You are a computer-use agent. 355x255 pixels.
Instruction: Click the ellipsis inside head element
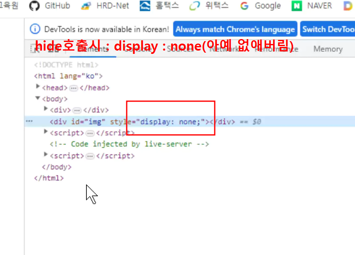pyautogui.click(x=74, y=88)
